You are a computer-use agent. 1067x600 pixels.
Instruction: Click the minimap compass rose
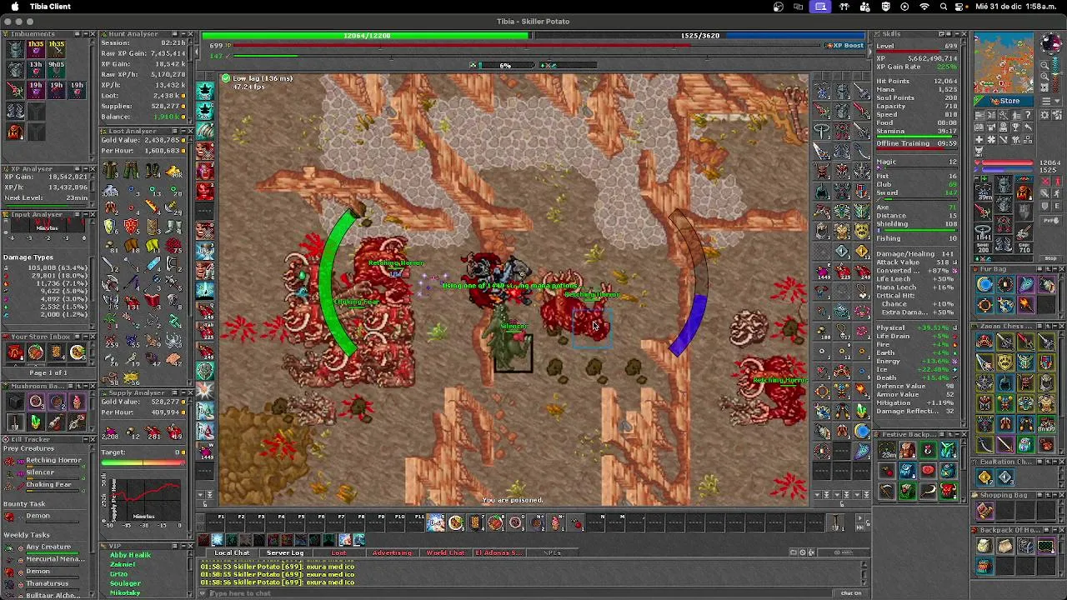point(1050,43)
